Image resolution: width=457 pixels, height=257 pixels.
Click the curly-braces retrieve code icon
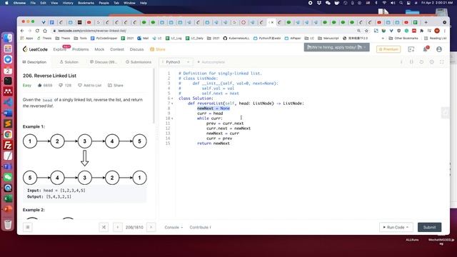click(x=411, y=62)
